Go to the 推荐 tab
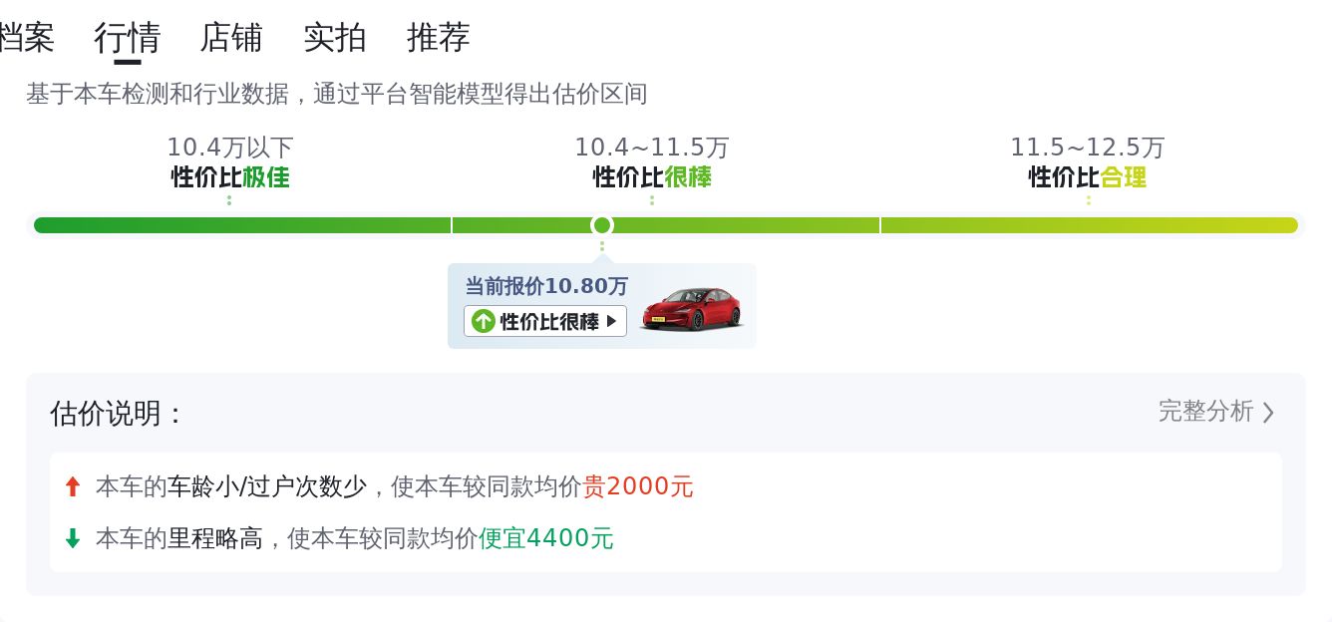 [439, 38]
